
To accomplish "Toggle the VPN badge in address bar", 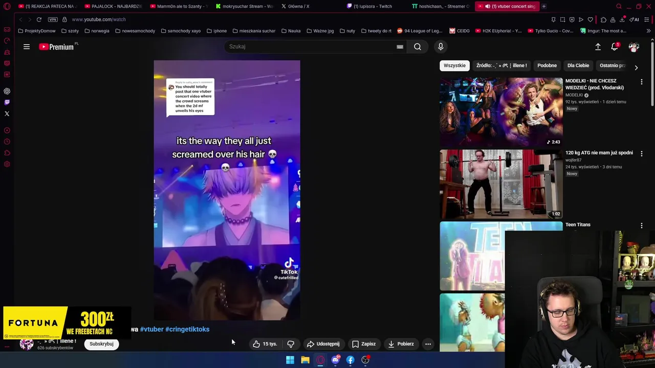I will click(53, 19).
